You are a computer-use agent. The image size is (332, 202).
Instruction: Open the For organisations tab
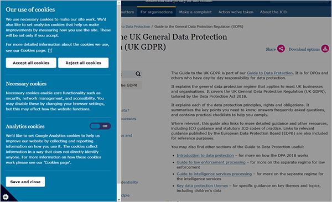(x=157, y=12)
